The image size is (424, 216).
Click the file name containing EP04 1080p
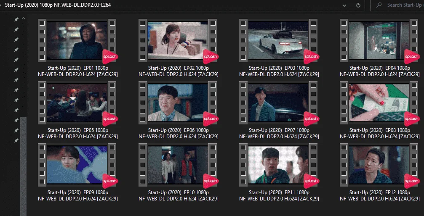[x=380, y=71]
